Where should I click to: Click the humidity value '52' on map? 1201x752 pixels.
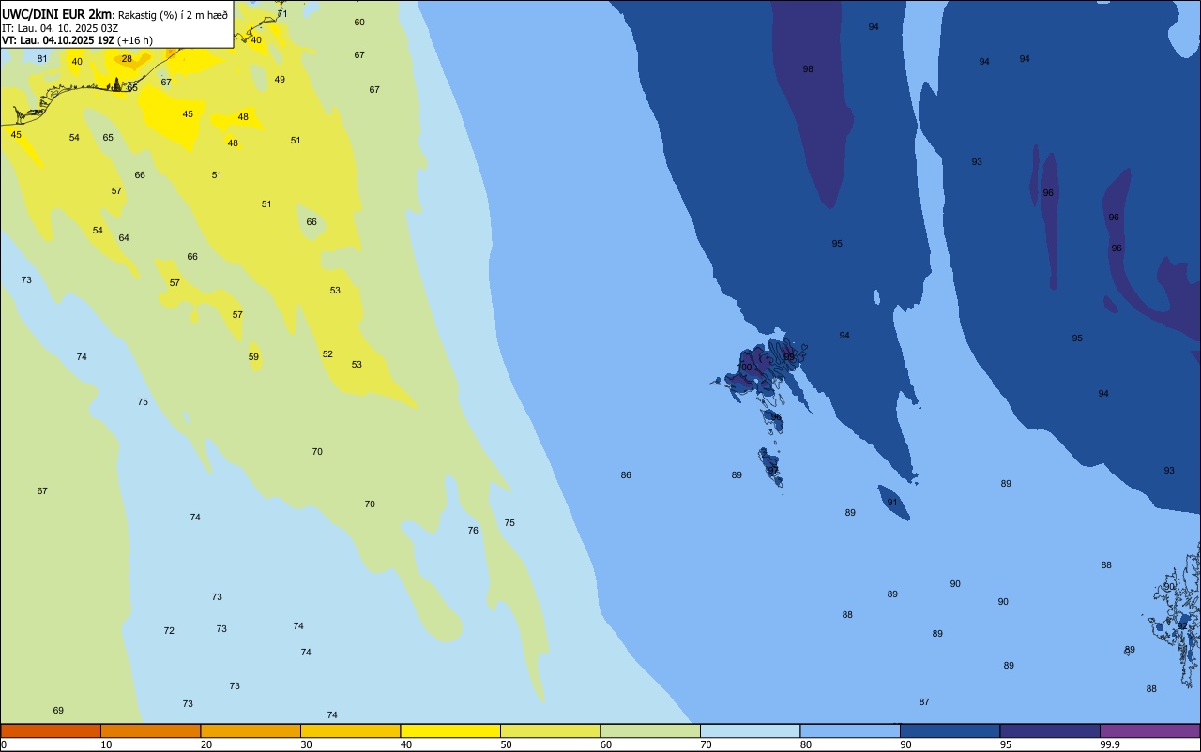[327, 354]
